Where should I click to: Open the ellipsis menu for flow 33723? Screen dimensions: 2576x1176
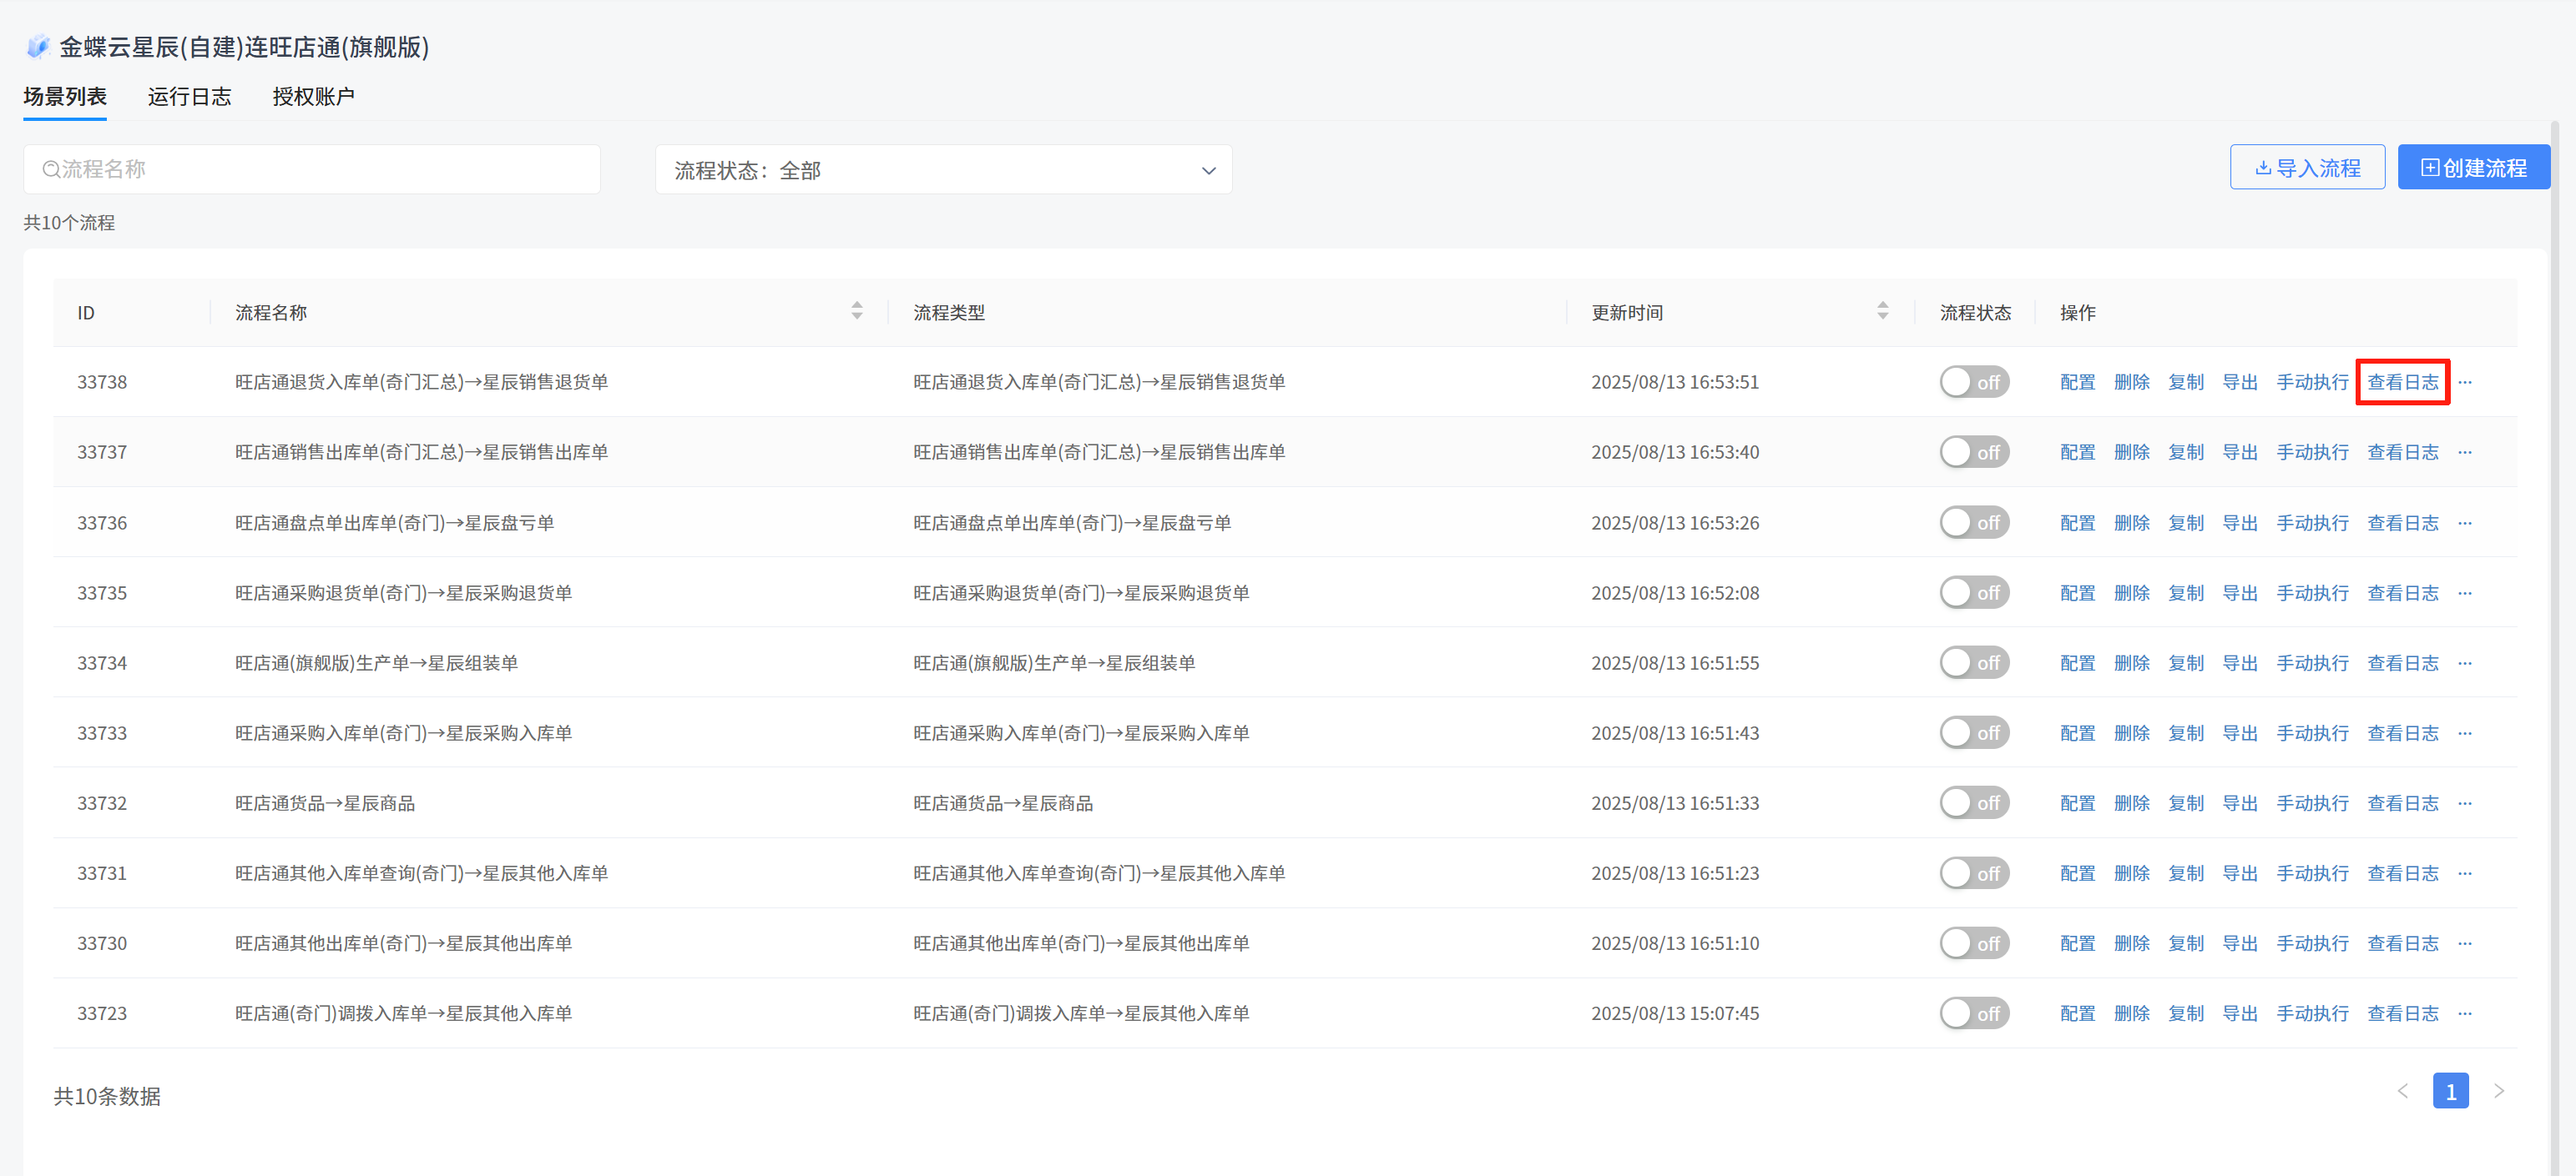(2464, 1013)
